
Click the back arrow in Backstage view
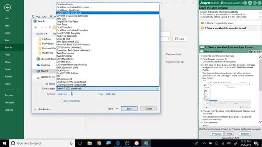(7, 7)
